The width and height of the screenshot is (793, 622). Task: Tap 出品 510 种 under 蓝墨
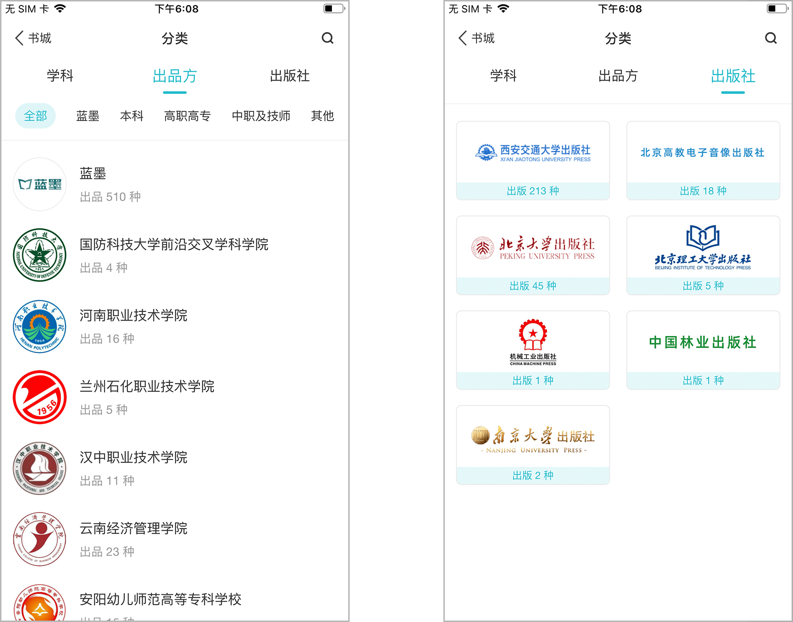click(110, 197)
